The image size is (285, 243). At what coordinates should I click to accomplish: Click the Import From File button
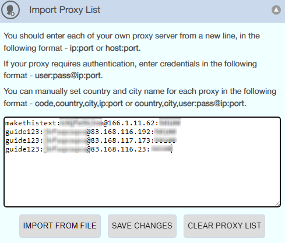coord(60,226)
